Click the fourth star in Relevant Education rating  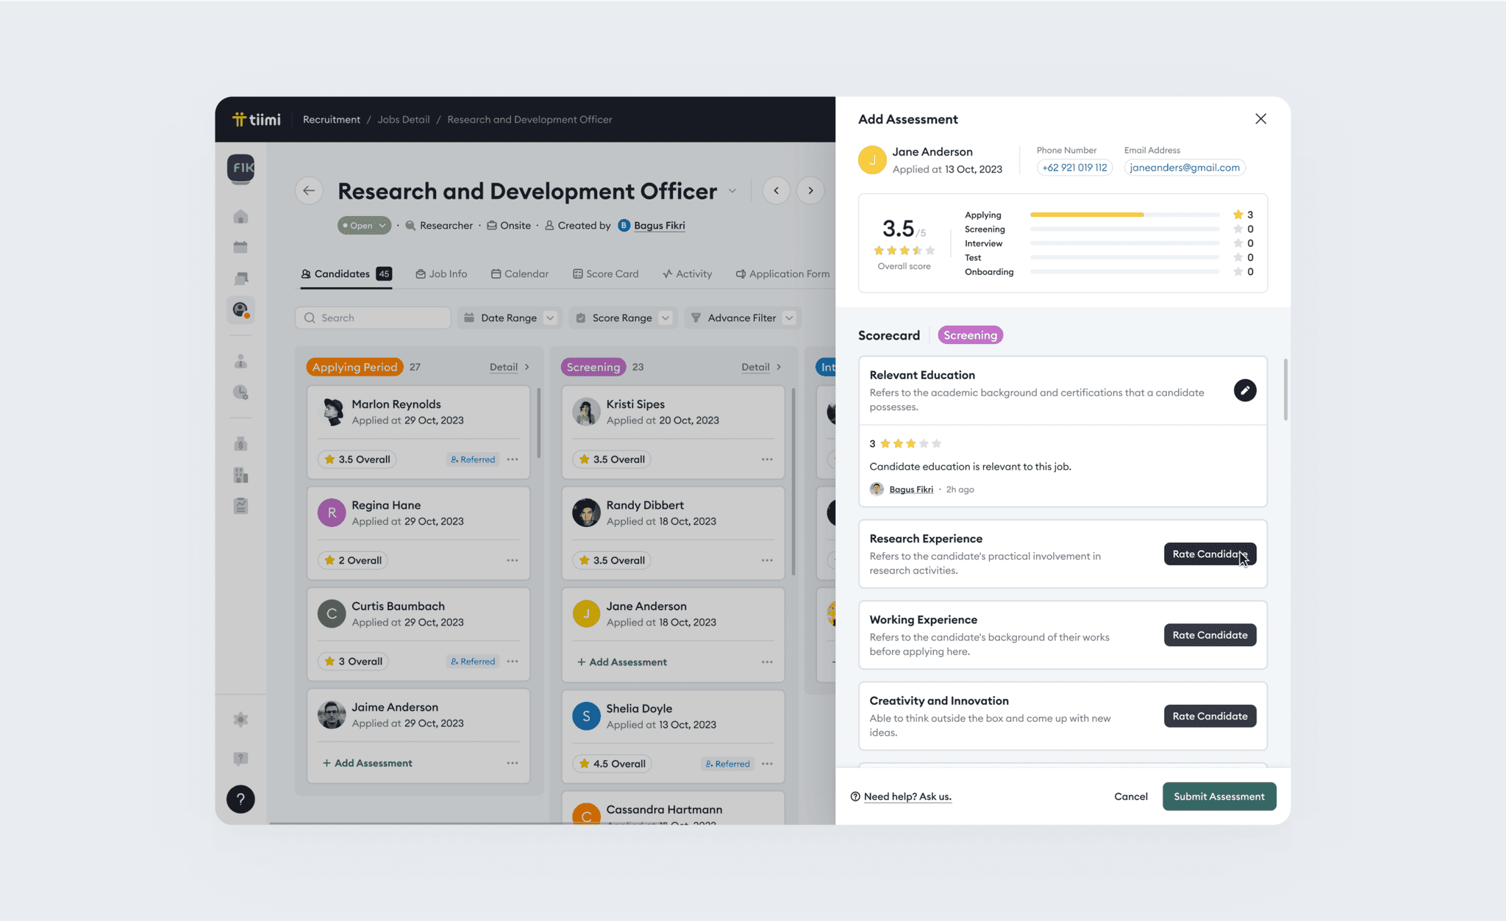tap(924, 444)
